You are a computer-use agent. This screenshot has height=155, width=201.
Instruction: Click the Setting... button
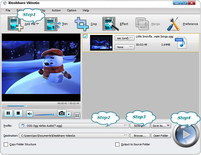(140, 126)
